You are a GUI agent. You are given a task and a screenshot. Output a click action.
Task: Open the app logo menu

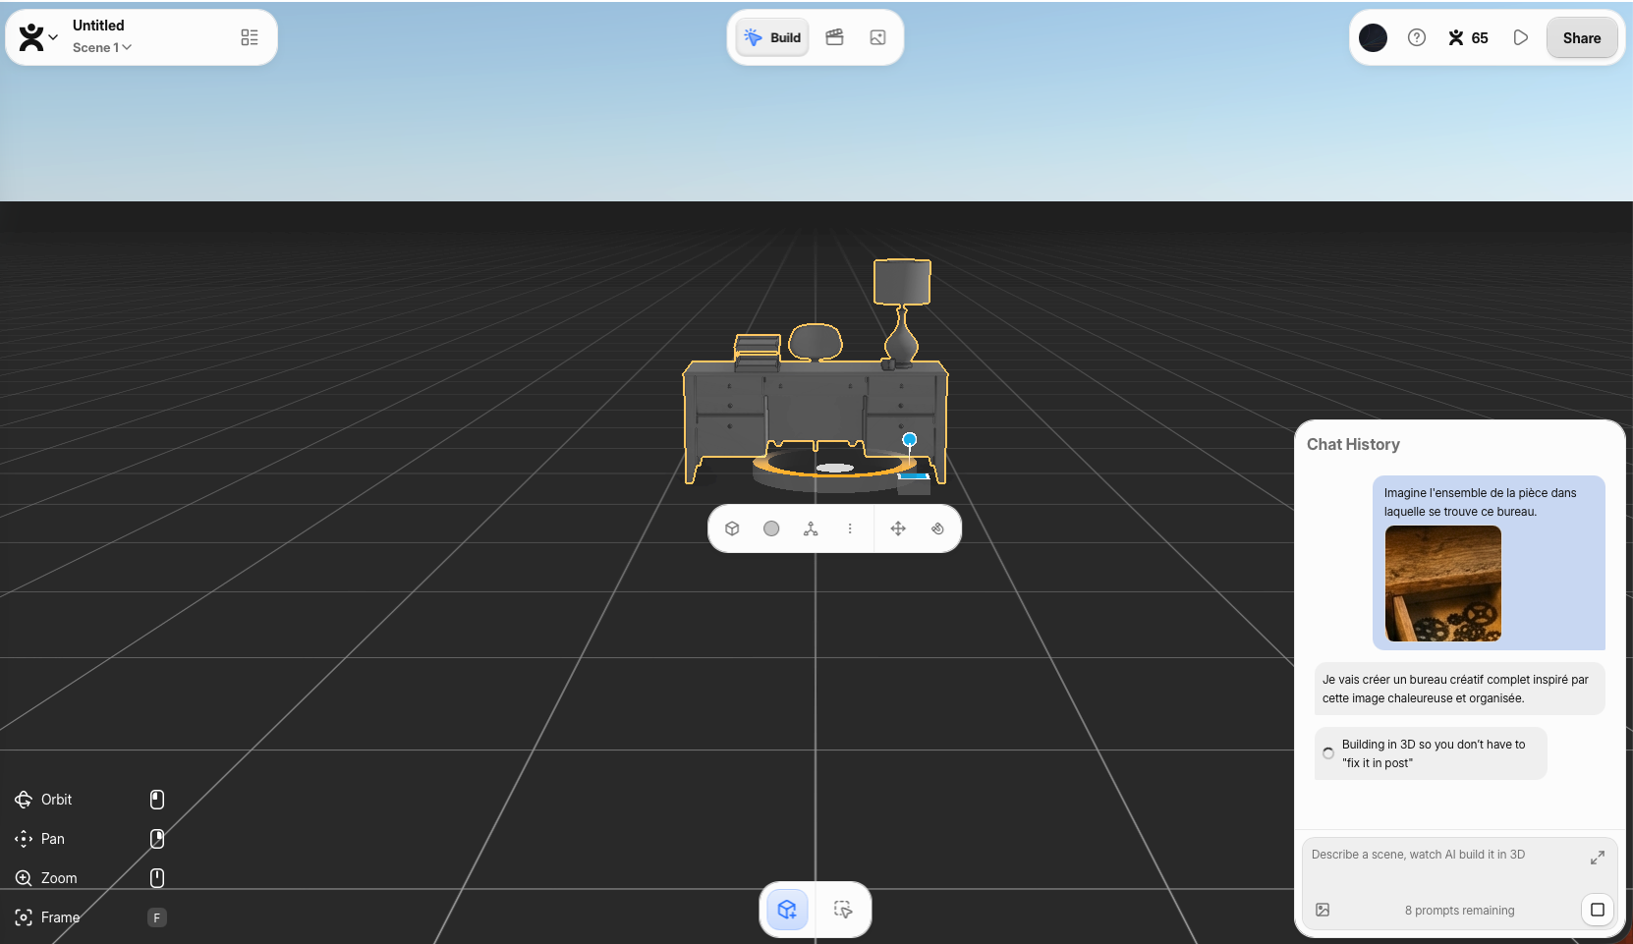(37, 37)
